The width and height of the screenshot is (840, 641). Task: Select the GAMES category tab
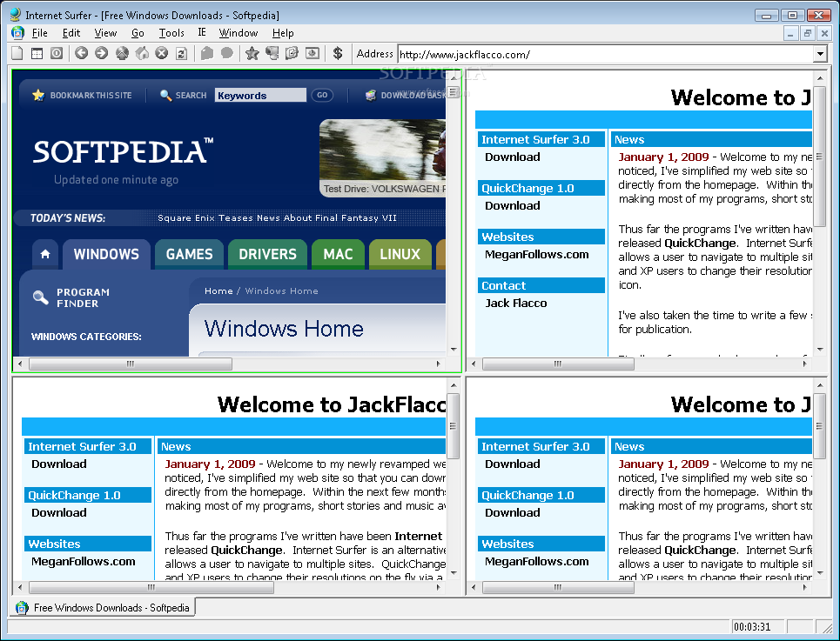189,254
